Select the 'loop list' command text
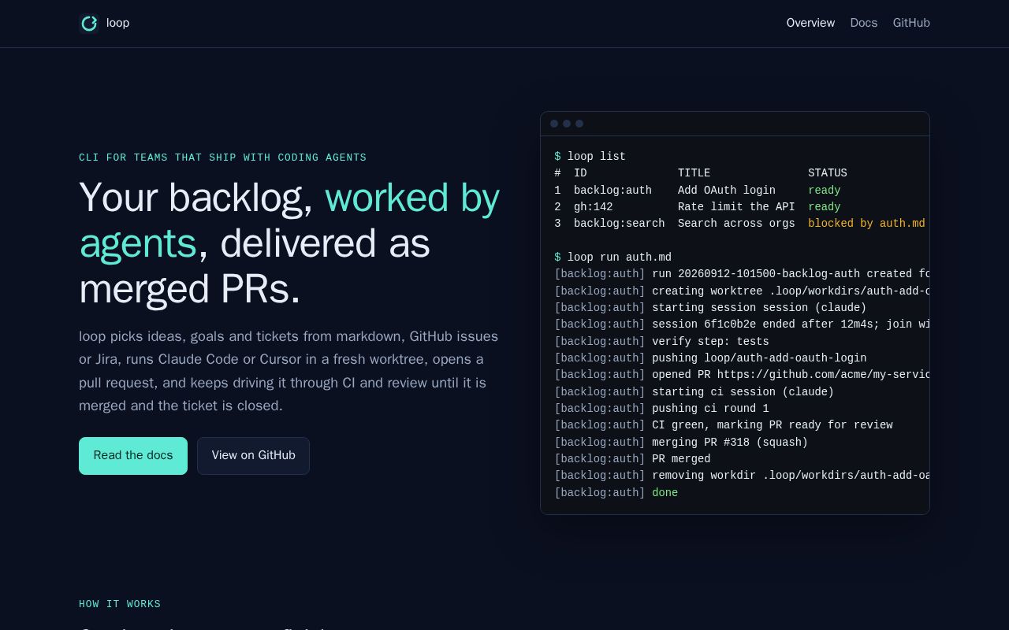This screenshot has width=1009, height=630. pyautogui.click(x=597, y=157)
